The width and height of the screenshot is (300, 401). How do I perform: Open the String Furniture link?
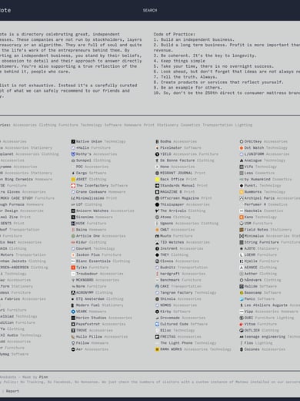tap(262, 242)
